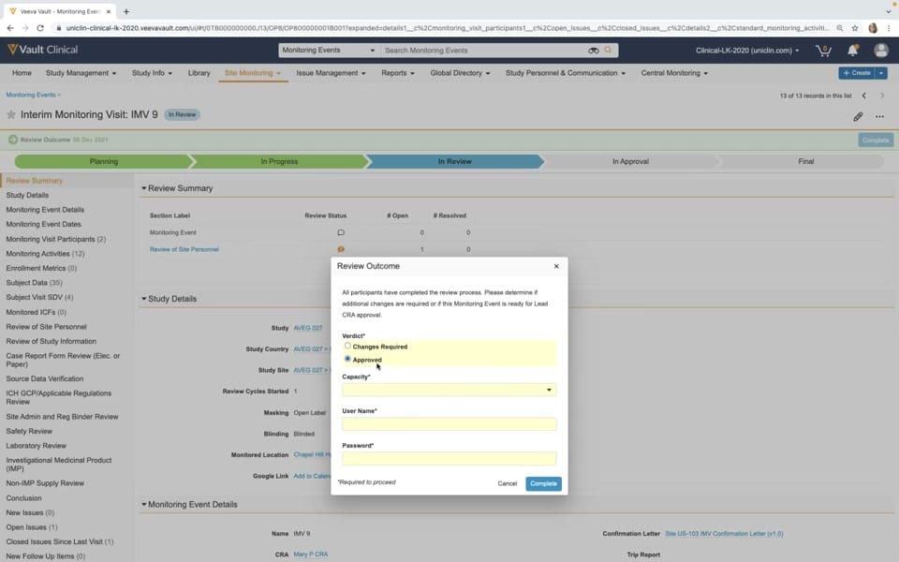Click the binoculars advanced search icon
899x562 pixels.
pos(594,51)
